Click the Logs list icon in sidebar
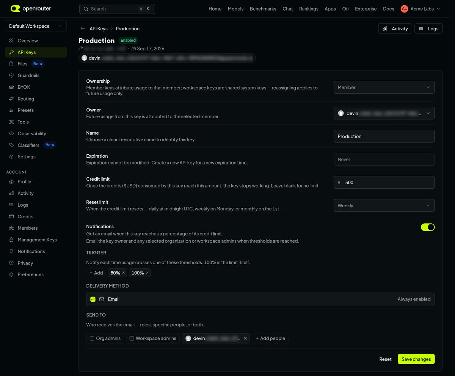Screen dimensions: 455x376 point(11,205)
